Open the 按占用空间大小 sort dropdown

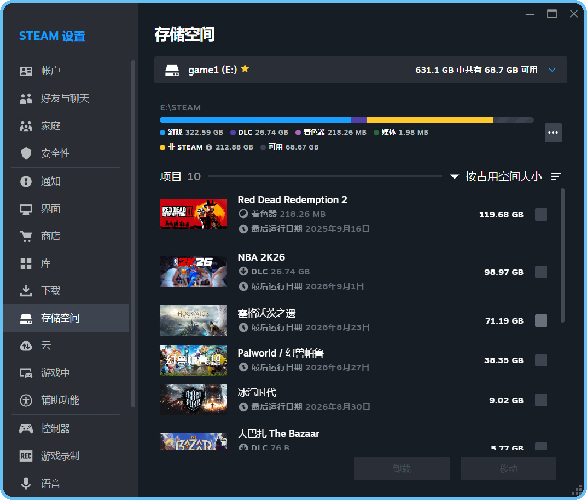pos(496,176)
